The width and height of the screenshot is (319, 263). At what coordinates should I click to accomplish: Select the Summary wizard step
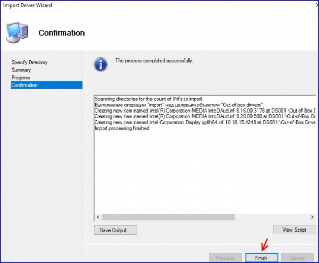[21, 70]
